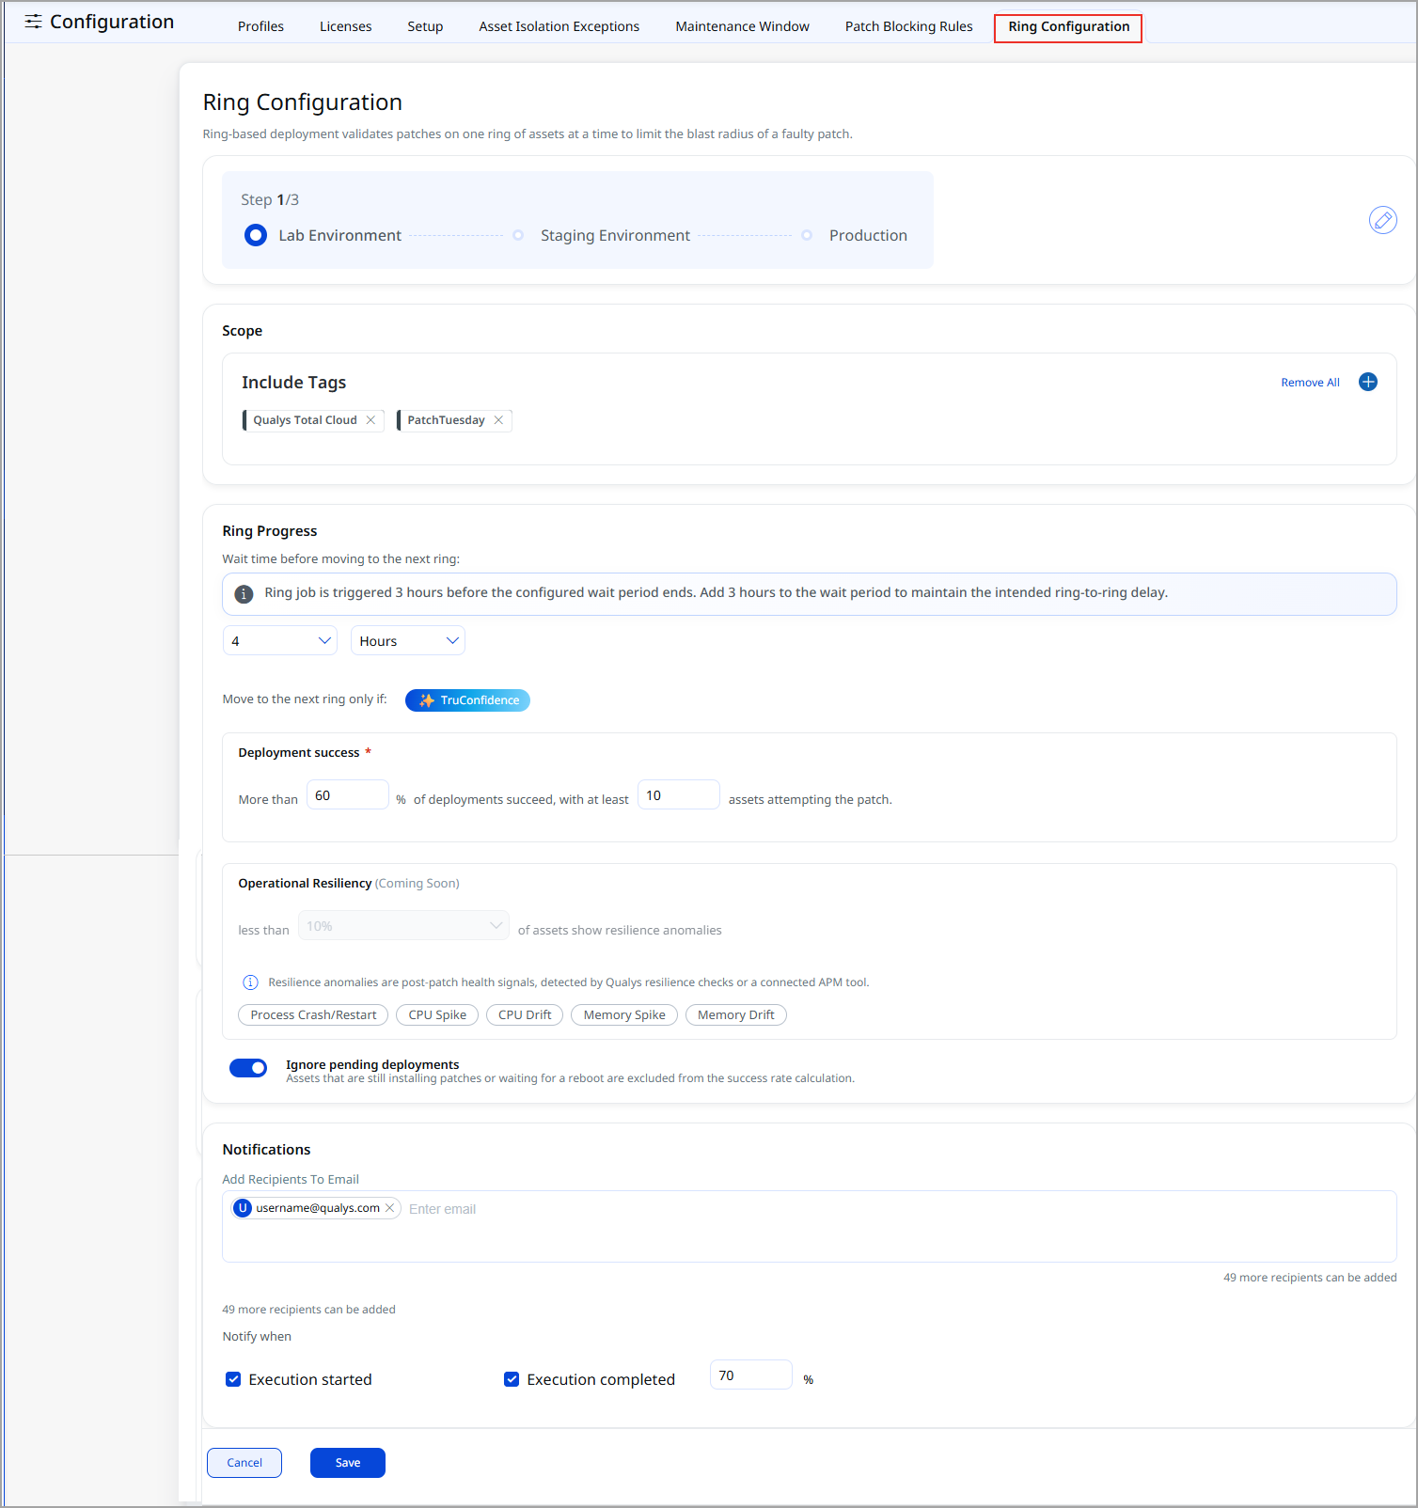Image resolution: width=1418 pixels, height=1508 pixels.
Task: Remove username@qualys.com recipient
Action: coord(389,1208)
